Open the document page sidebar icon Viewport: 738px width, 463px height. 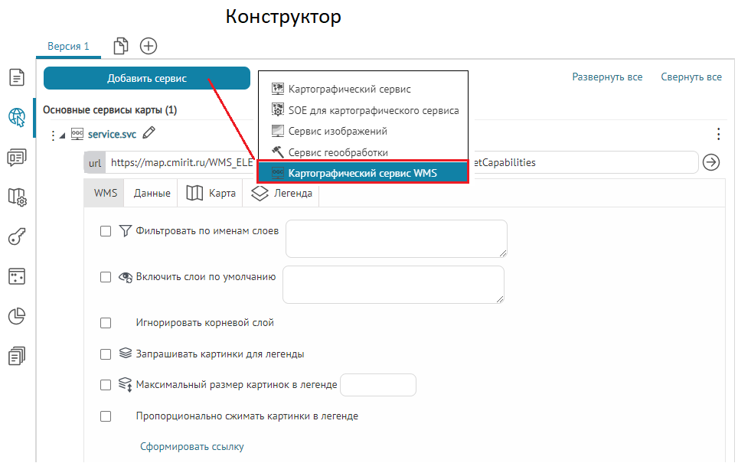tap(17, 77)
